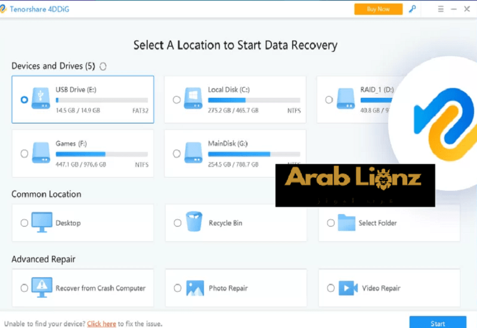The width and height of the screenshot is (477, 328).
Task: Refresh the Devices and Drives list
Action: point(103,66)
